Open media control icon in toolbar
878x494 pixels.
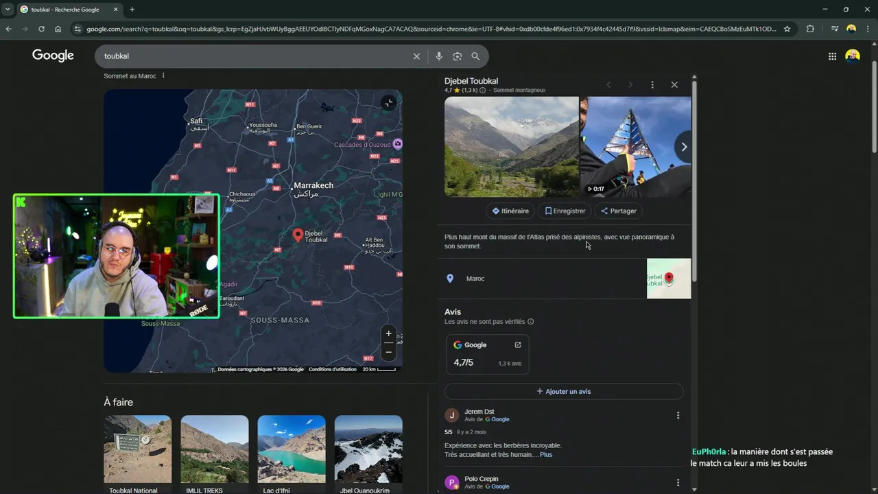pyautogui.click(x=834, y=29)
